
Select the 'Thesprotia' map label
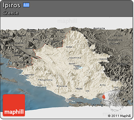click(x=45, y=80)
